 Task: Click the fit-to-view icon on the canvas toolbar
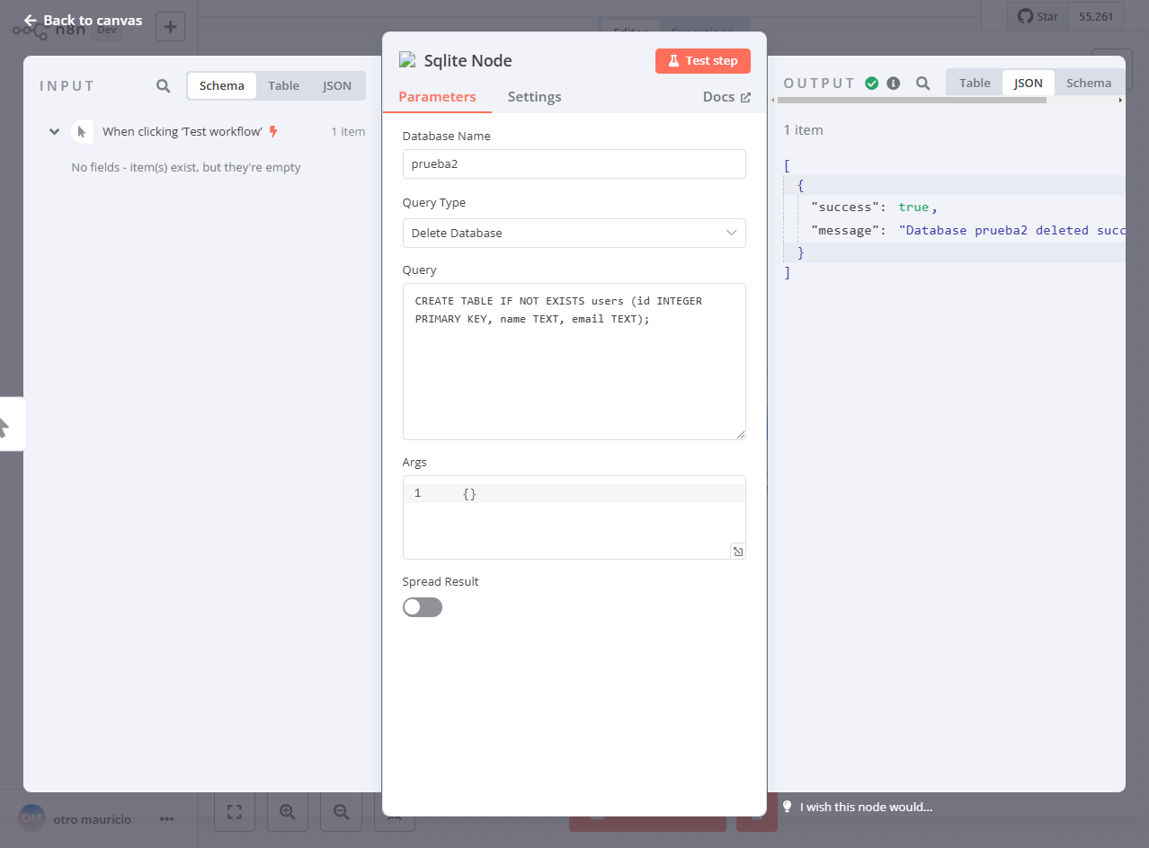235,811
